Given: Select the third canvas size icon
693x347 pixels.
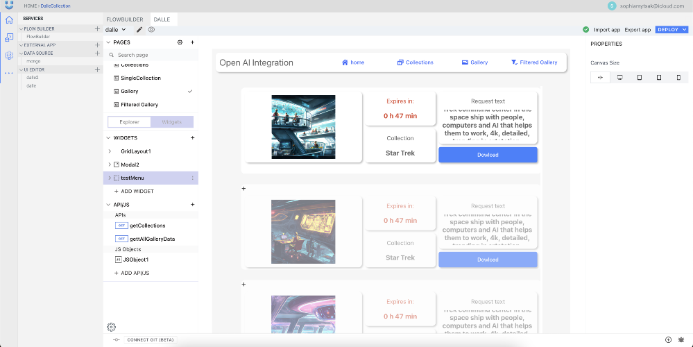Looking at the screenshot, I should (640, 77).
